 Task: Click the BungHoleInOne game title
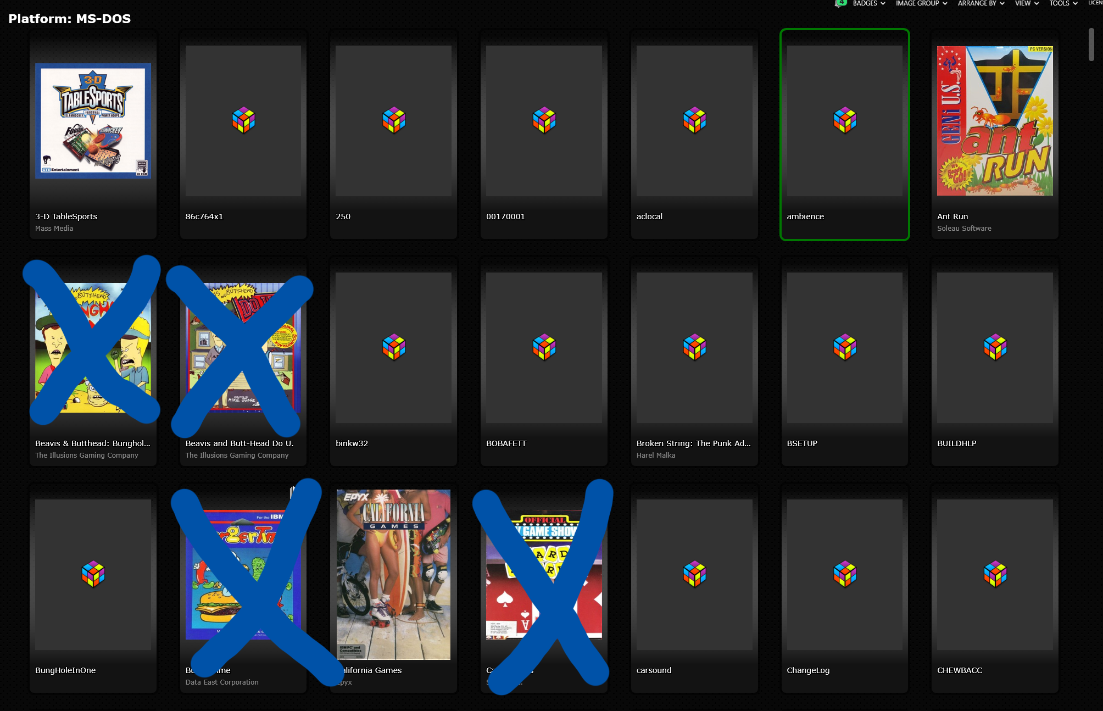pyautogui.click(x=65, y=670)
